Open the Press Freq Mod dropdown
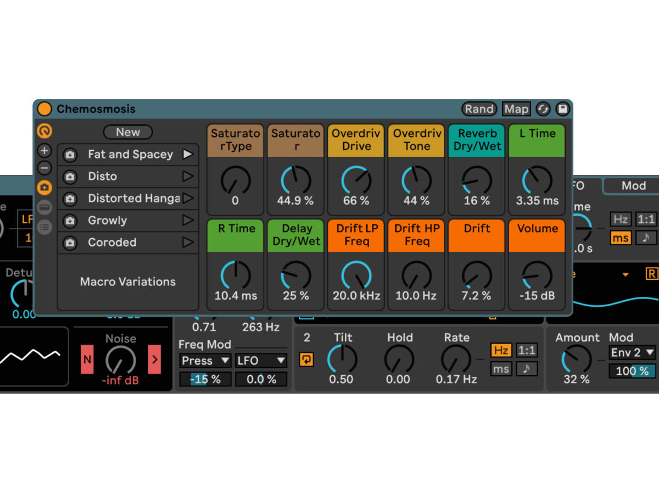The image size is (659, 494). click(x=205, y=361)
